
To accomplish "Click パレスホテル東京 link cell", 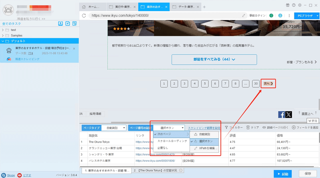I will 155,161.
